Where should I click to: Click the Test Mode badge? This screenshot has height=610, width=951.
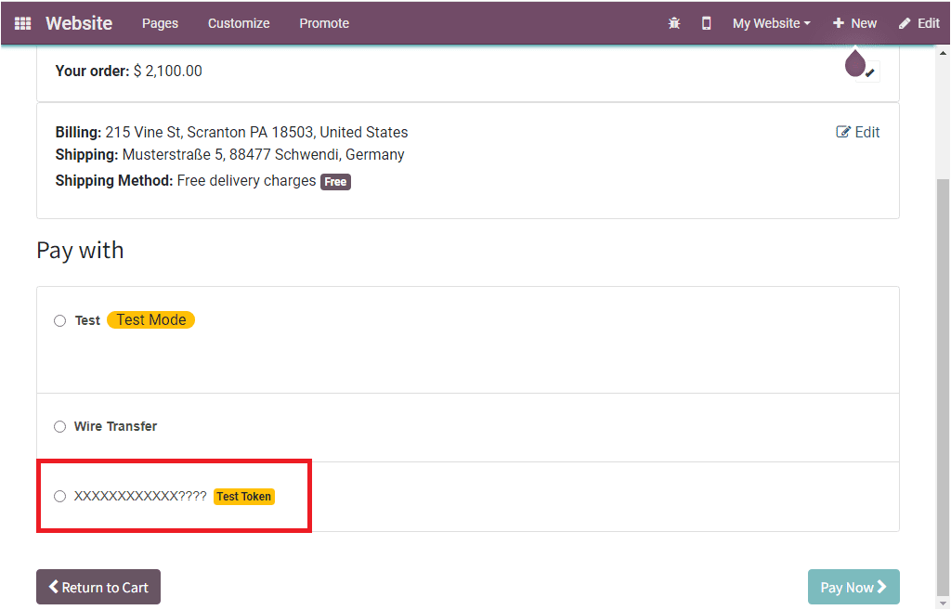[150, 319]
